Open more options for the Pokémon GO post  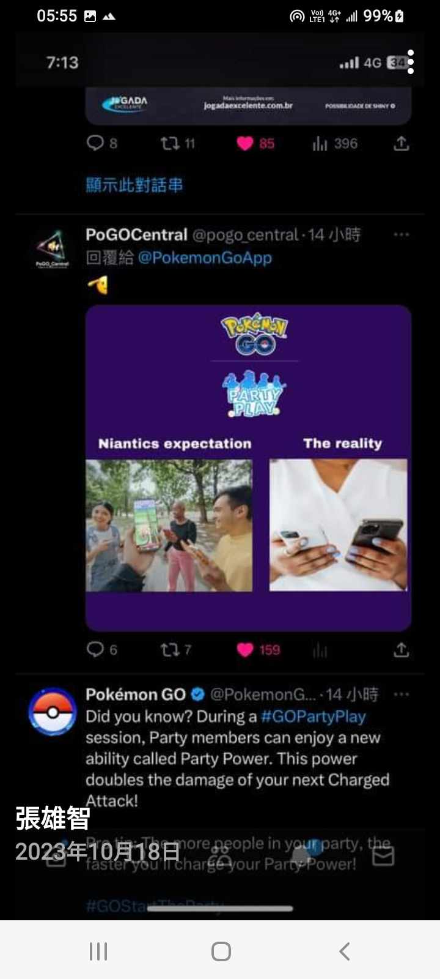401,694
